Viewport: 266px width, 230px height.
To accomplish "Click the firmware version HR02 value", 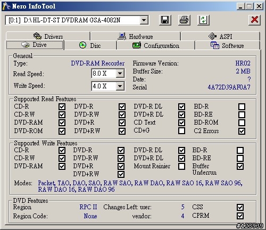I will (243, 63).
